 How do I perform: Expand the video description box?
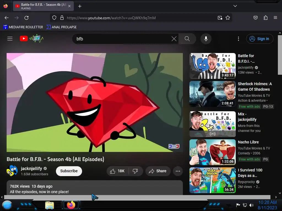pyautogui.click(x=95, y=188)
